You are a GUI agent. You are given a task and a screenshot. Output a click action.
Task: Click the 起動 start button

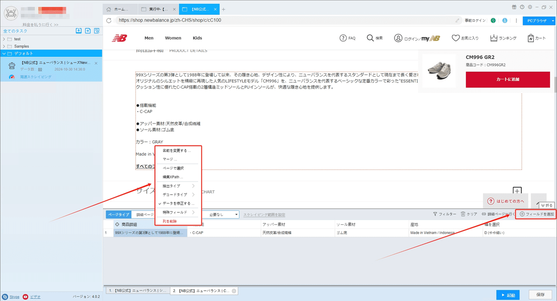(508, 295)
